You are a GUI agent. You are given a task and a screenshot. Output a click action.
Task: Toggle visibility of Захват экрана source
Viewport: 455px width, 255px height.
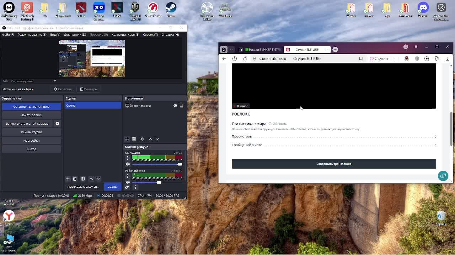175,106
